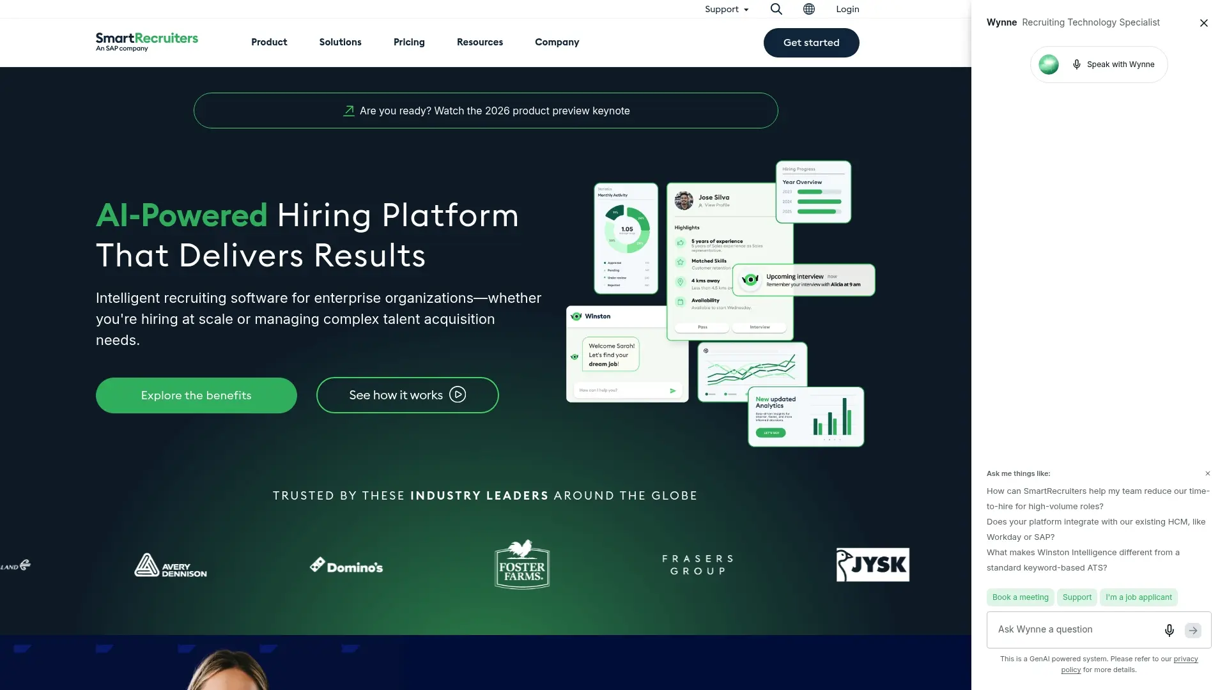Click the Foster Farms logo
Image resolution: width=1227 pixels, height=690 pixels.
point(522,564)
